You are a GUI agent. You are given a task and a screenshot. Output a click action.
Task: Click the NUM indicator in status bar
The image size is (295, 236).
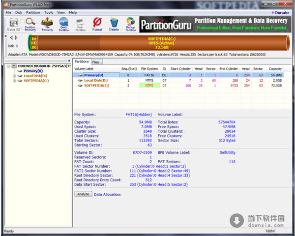(270, 231)
